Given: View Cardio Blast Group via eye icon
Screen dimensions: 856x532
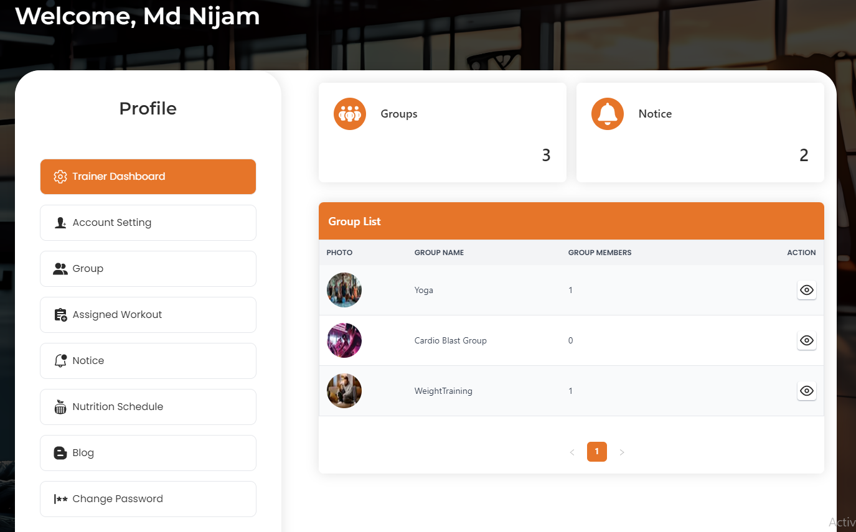Looking at the screenshot, I should (806, 340).
